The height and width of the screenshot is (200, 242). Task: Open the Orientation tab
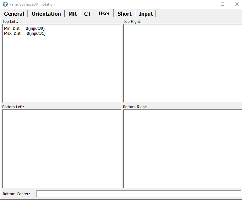coord(46,14)
